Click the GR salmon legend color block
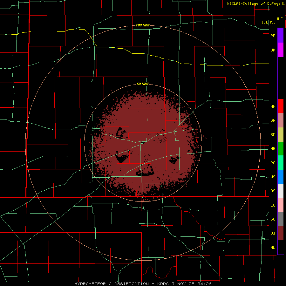This screenshot has height=286, width=286. 281,120
